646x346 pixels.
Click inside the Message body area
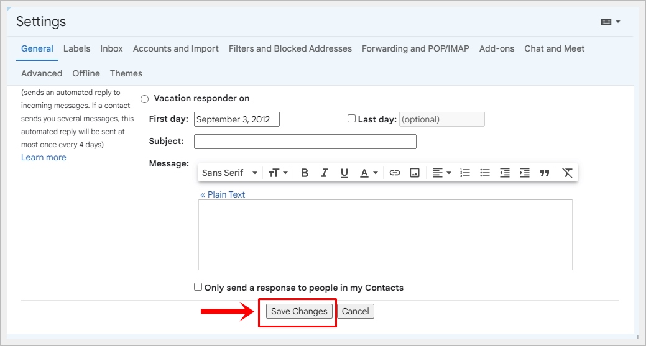coord(385,235)
